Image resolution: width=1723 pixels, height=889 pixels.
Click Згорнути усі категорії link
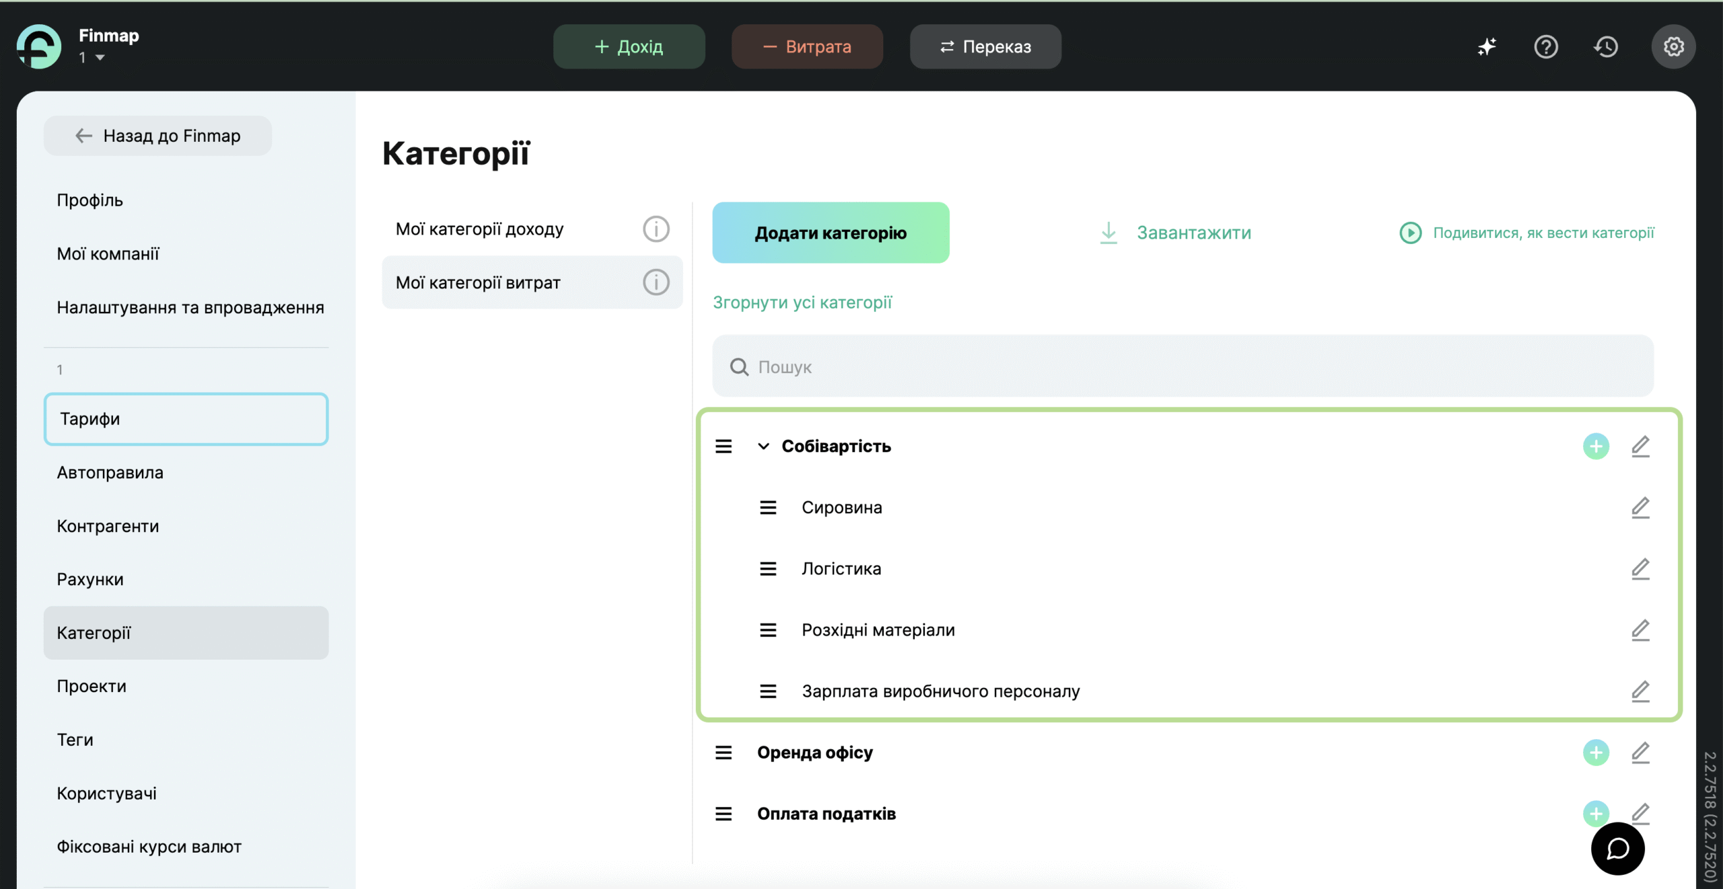click(x=802, y=303)
